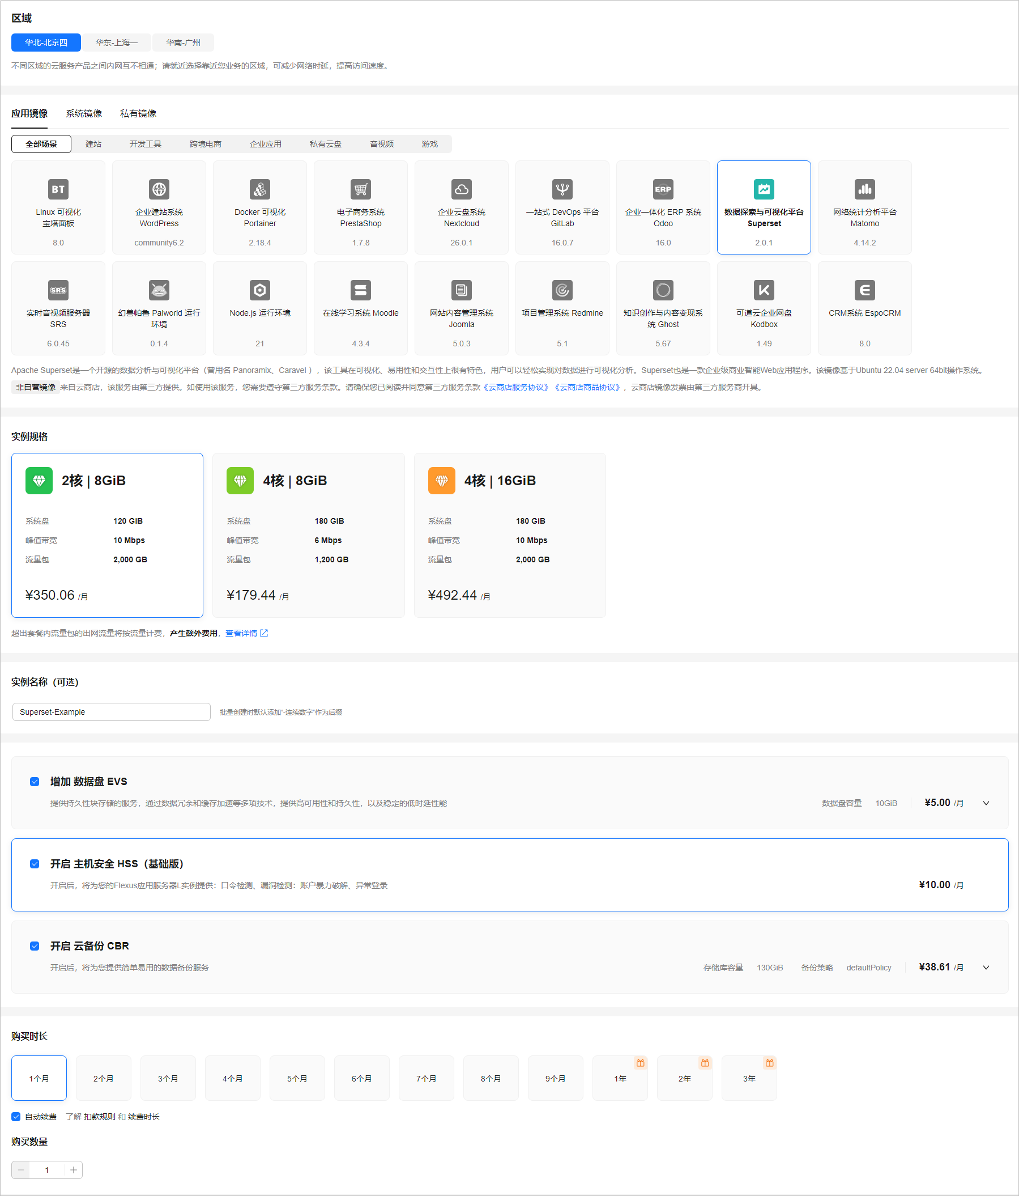Viewport: 1019px width, 1196px height.
Task: Expand the 云备份 CBR options chevron
Action: 986,968
